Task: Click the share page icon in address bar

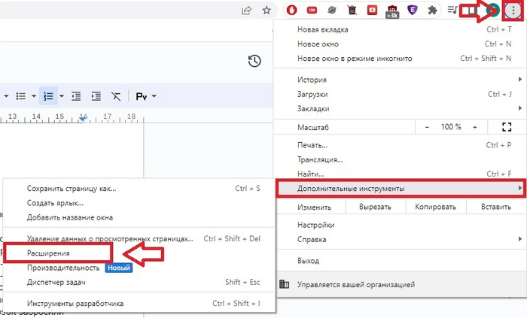Action: tap(246, 11)
